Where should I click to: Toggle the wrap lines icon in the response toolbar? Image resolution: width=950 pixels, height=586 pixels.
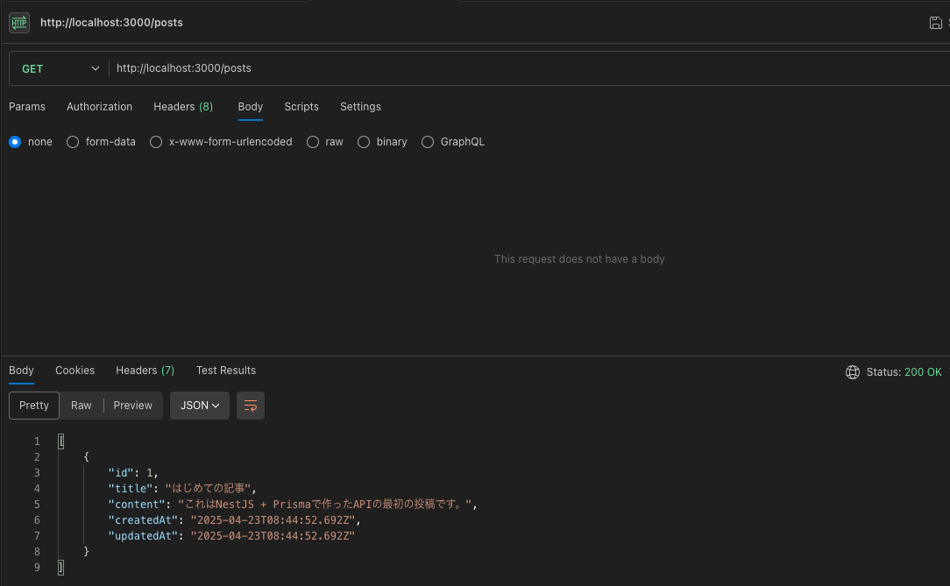tap(251, 406)
